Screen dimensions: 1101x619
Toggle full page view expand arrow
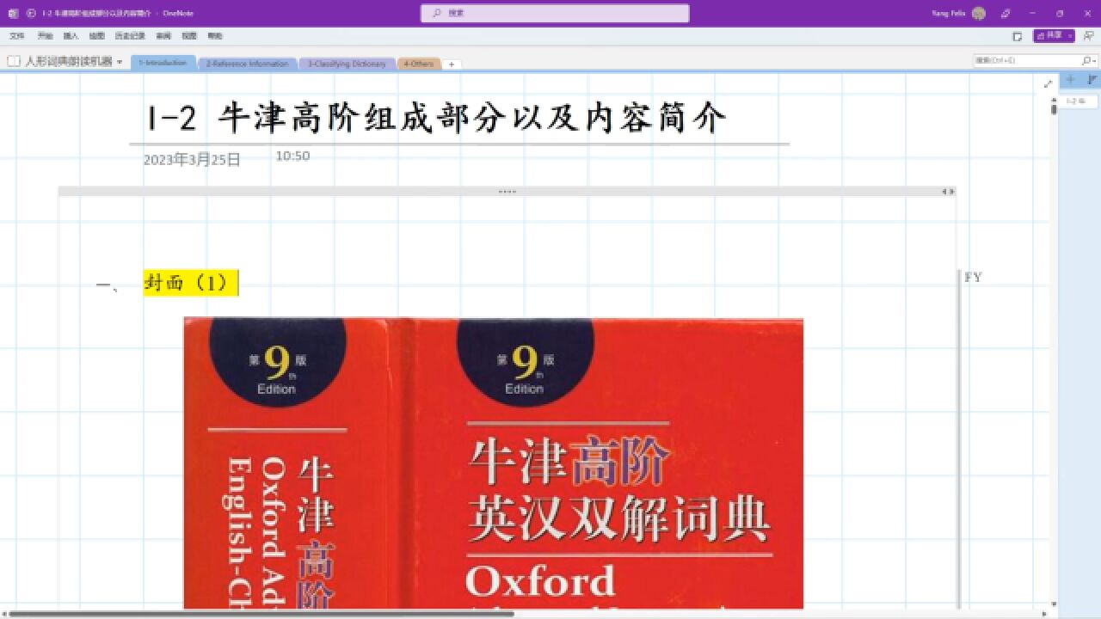(x=1048, y=83)
